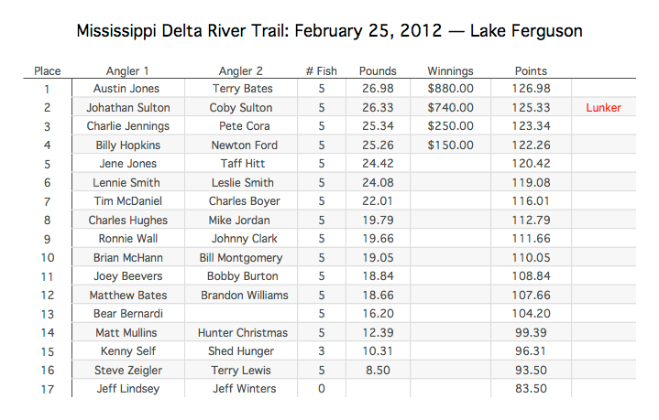Click the Angler 1 column header

pos(127,70)
